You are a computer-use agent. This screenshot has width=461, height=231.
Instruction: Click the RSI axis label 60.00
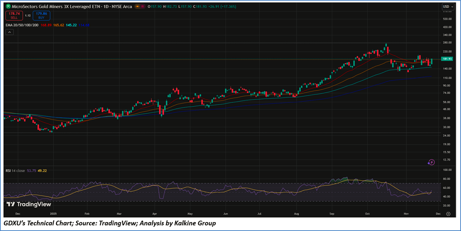point(446,188)
